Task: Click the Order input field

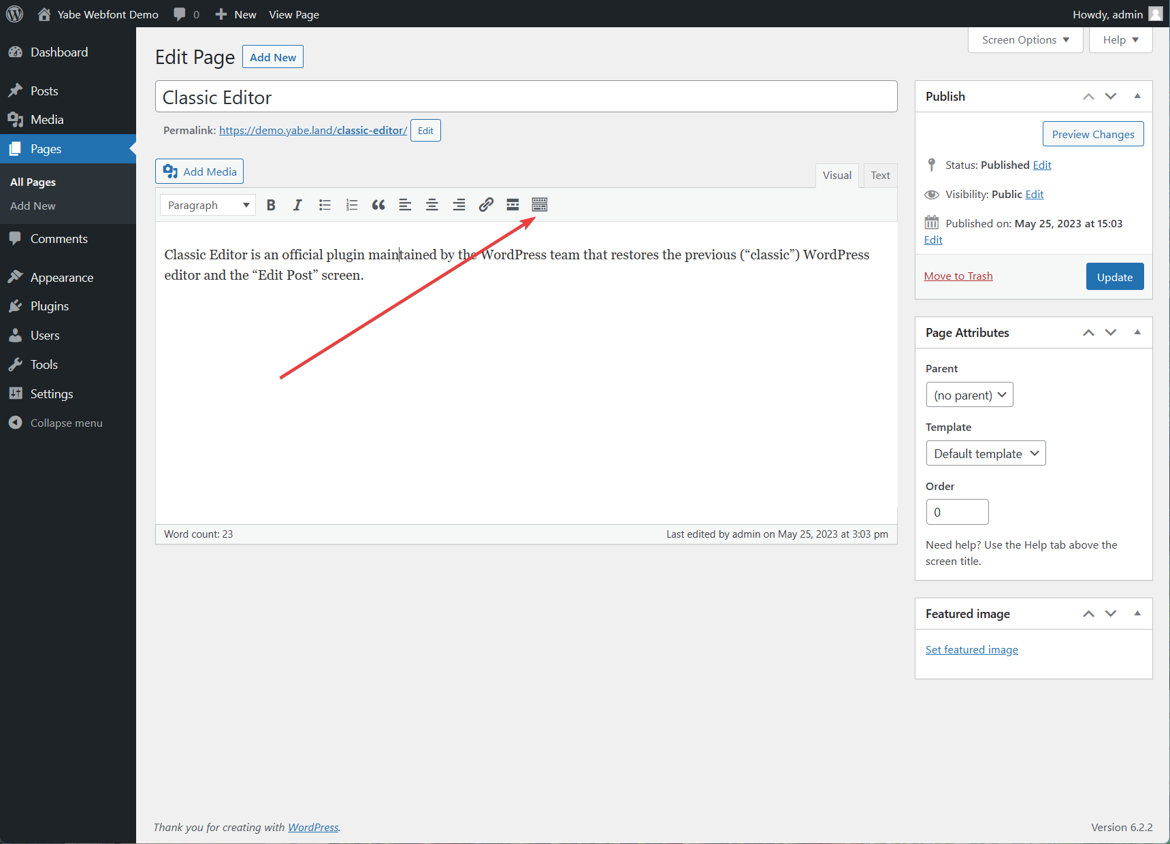Action: 957,512
